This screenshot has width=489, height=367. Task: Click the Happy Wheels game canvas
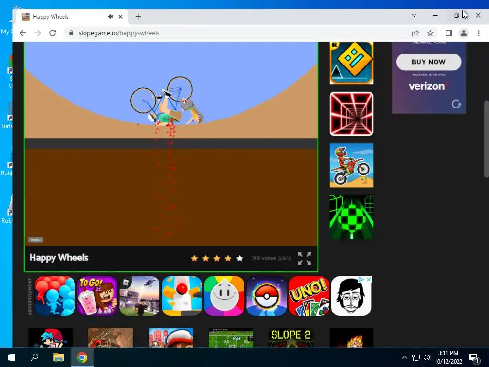171,143
